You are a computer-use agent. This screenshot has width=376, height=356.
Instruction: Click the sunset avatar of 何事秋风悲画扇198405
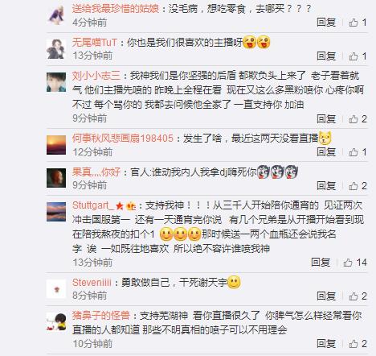tap(56, 145)
